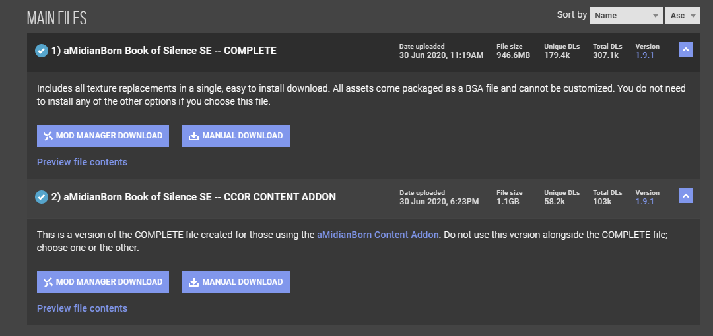This screenshot has width=713, height=336.
Task: Open the aMidianBorn Content Addon link
Action: [x=378, y=235]
